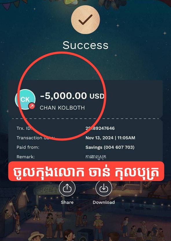Click the Paid from label
171x241 pixels.
(x=28, y=147)
